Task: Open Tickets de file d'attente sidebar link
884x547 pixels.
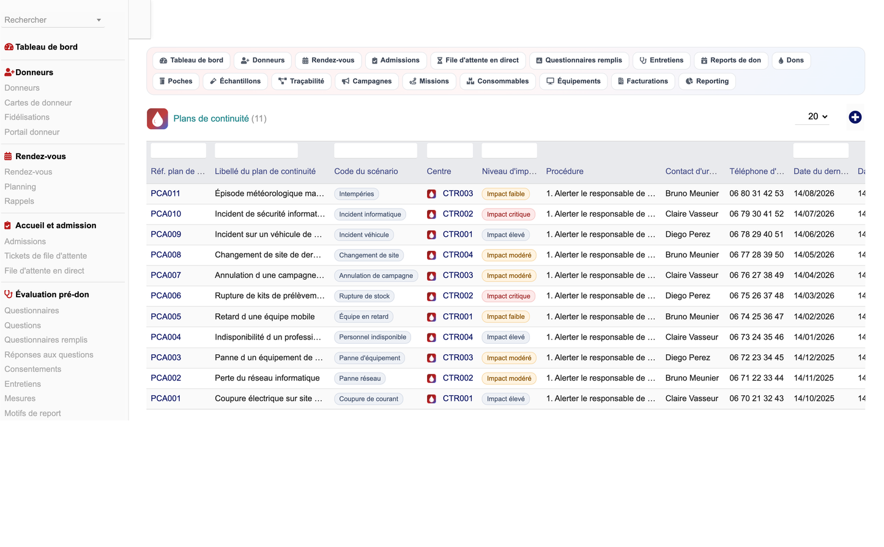Action: click(45, 256)
